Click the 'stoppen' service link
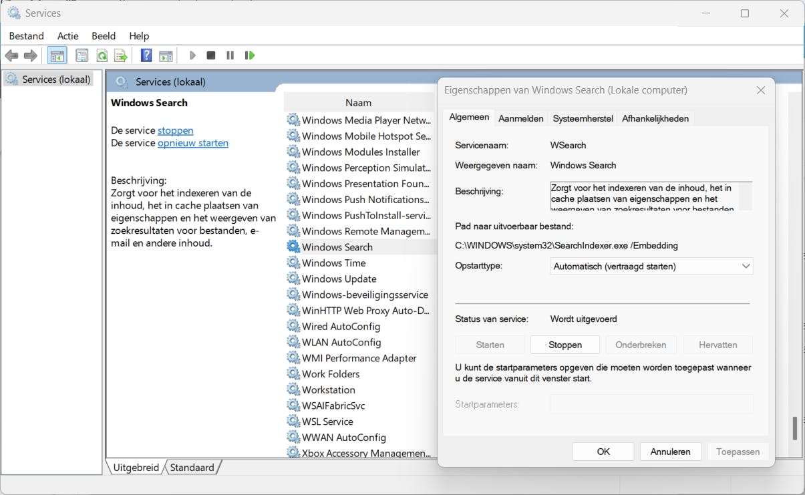This screenshot has width=805, height=495. (x=176, y=130)
